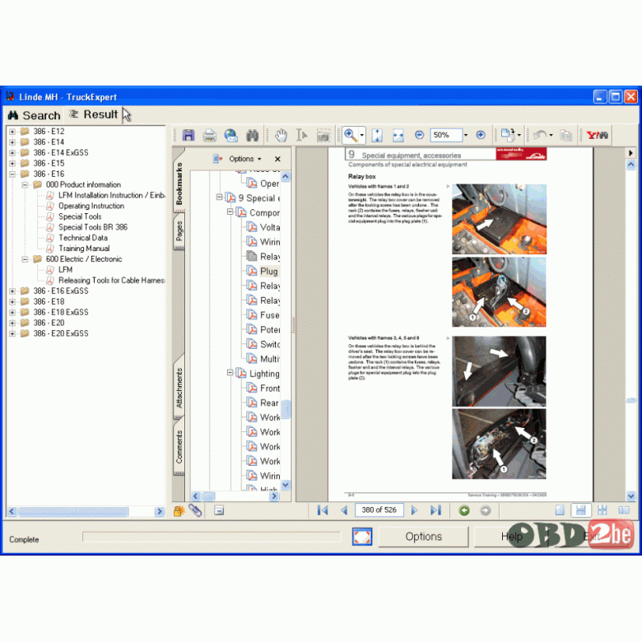Screen dimensions: 642x642
Task: Select the Rear bookmark
Action: [x=269, y=402]
